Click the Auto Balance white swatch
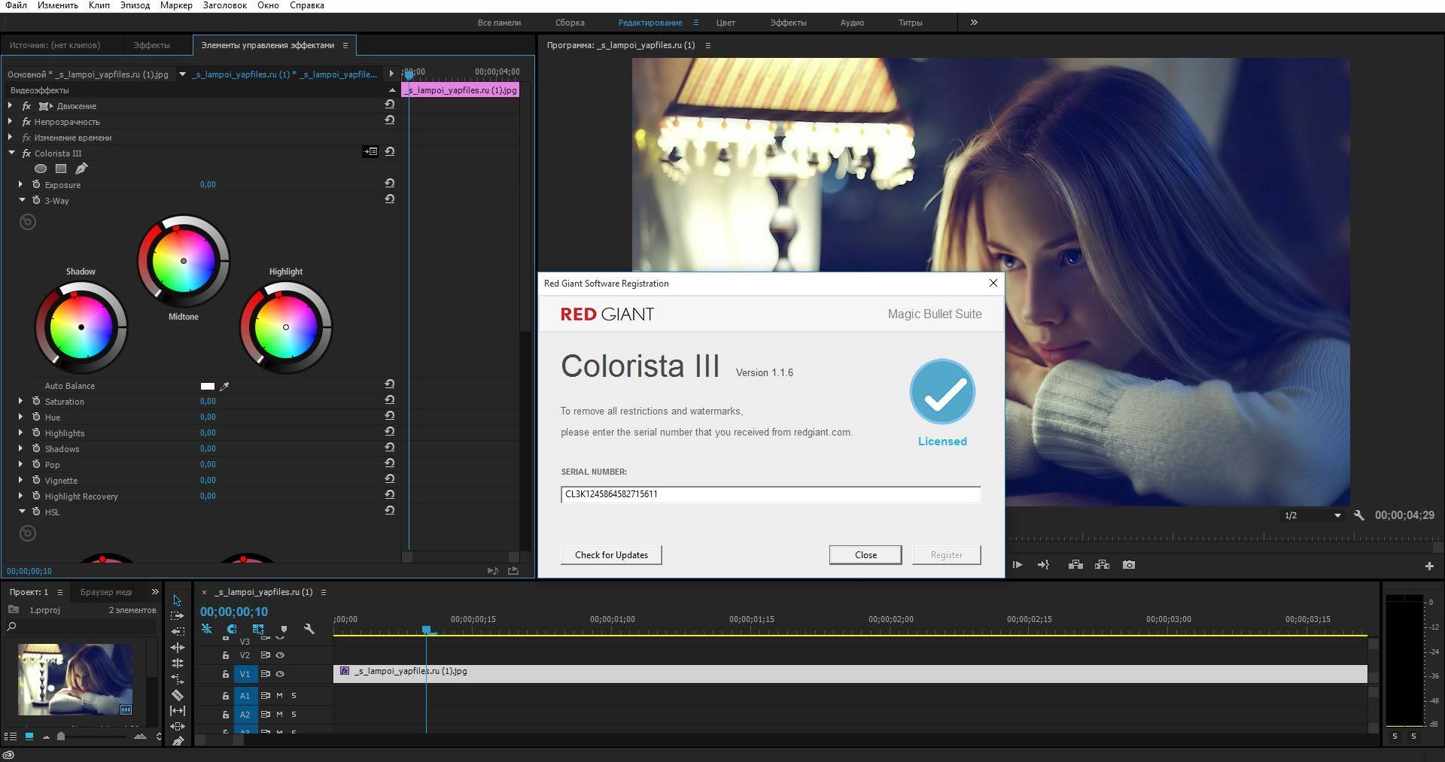Image resolution: width=1445 pixels, height=762 pixels. (208, 386)
